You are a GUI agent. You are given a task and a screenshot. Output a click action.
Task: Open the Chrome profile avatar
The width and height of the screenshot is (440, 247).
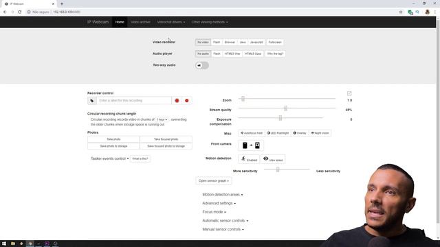428,12
